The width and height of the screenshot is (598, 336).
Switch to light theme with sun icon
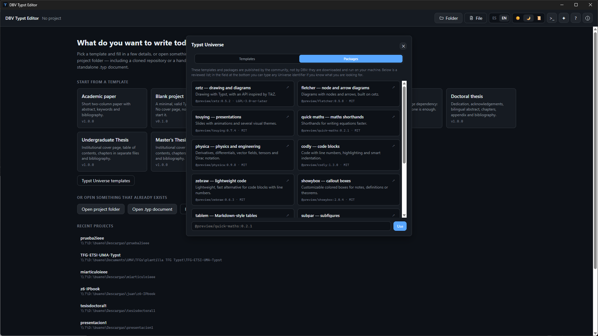[518, 18]
